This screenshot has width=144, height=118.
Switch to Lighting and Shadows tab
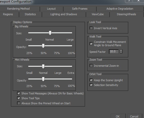[64, 14]
